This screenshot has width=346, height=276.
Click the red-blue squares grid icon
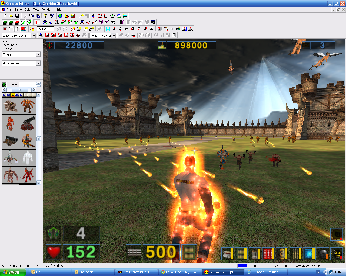(24, 29)
